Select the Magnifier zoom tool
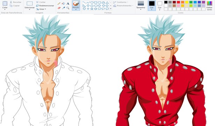 [x=68, y=8]
